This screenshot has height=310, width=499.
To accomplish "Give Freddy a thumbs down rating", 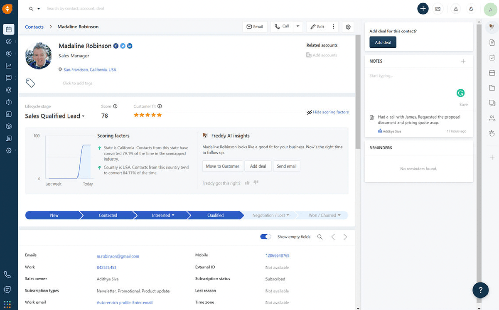I will coord(256,183).
